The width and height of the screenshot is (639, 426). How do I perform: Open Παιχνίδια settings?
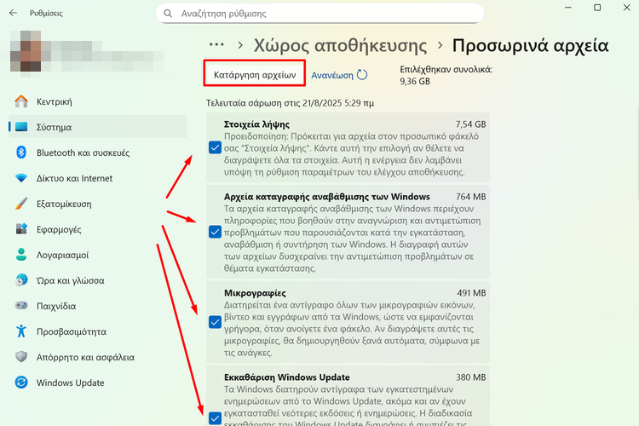98,306
